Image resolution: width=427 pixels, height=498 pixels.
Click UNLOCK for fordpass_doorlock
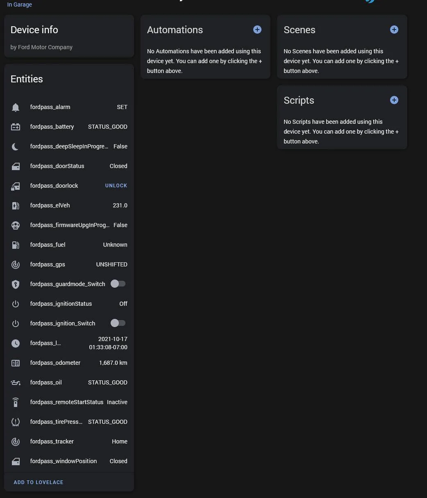pyautogui.click(x=116, y=186)
